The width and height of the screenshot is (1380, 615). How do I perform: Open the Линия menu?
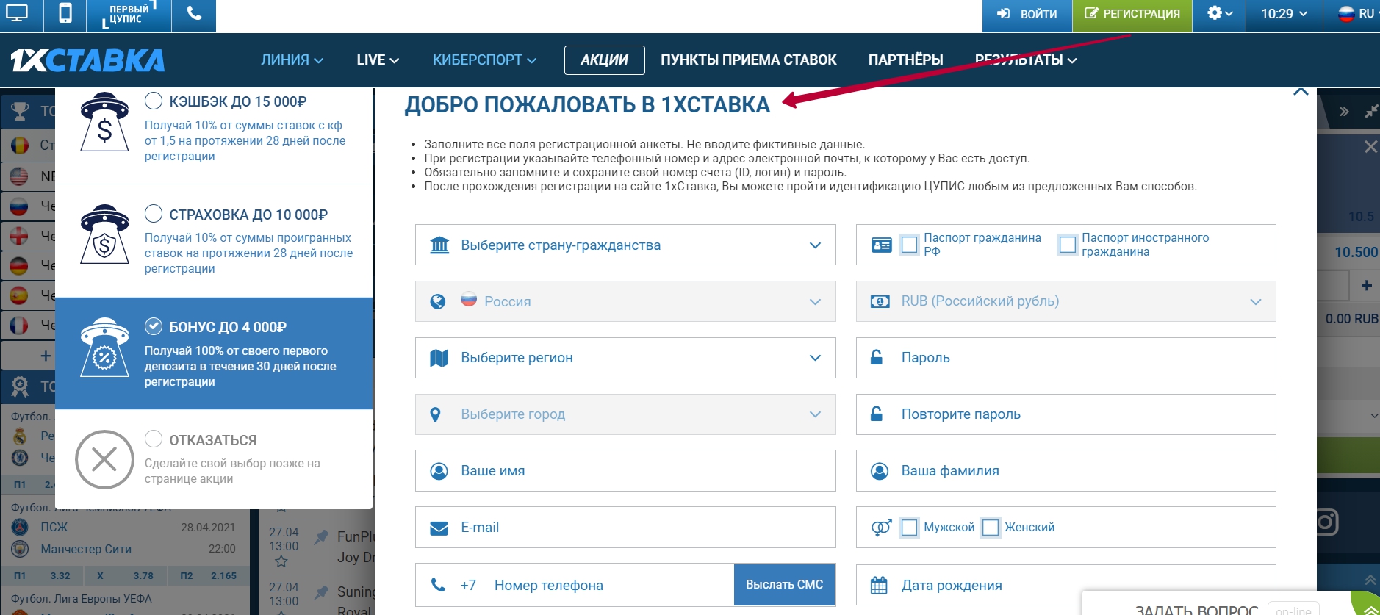[292, 60]
